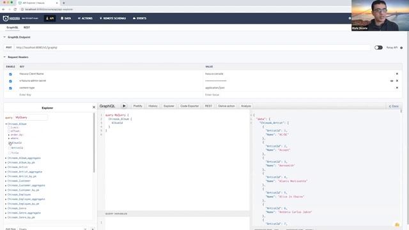
Task: Remove the Hasura-Client-Name header row
Action: tap(397, 74)
